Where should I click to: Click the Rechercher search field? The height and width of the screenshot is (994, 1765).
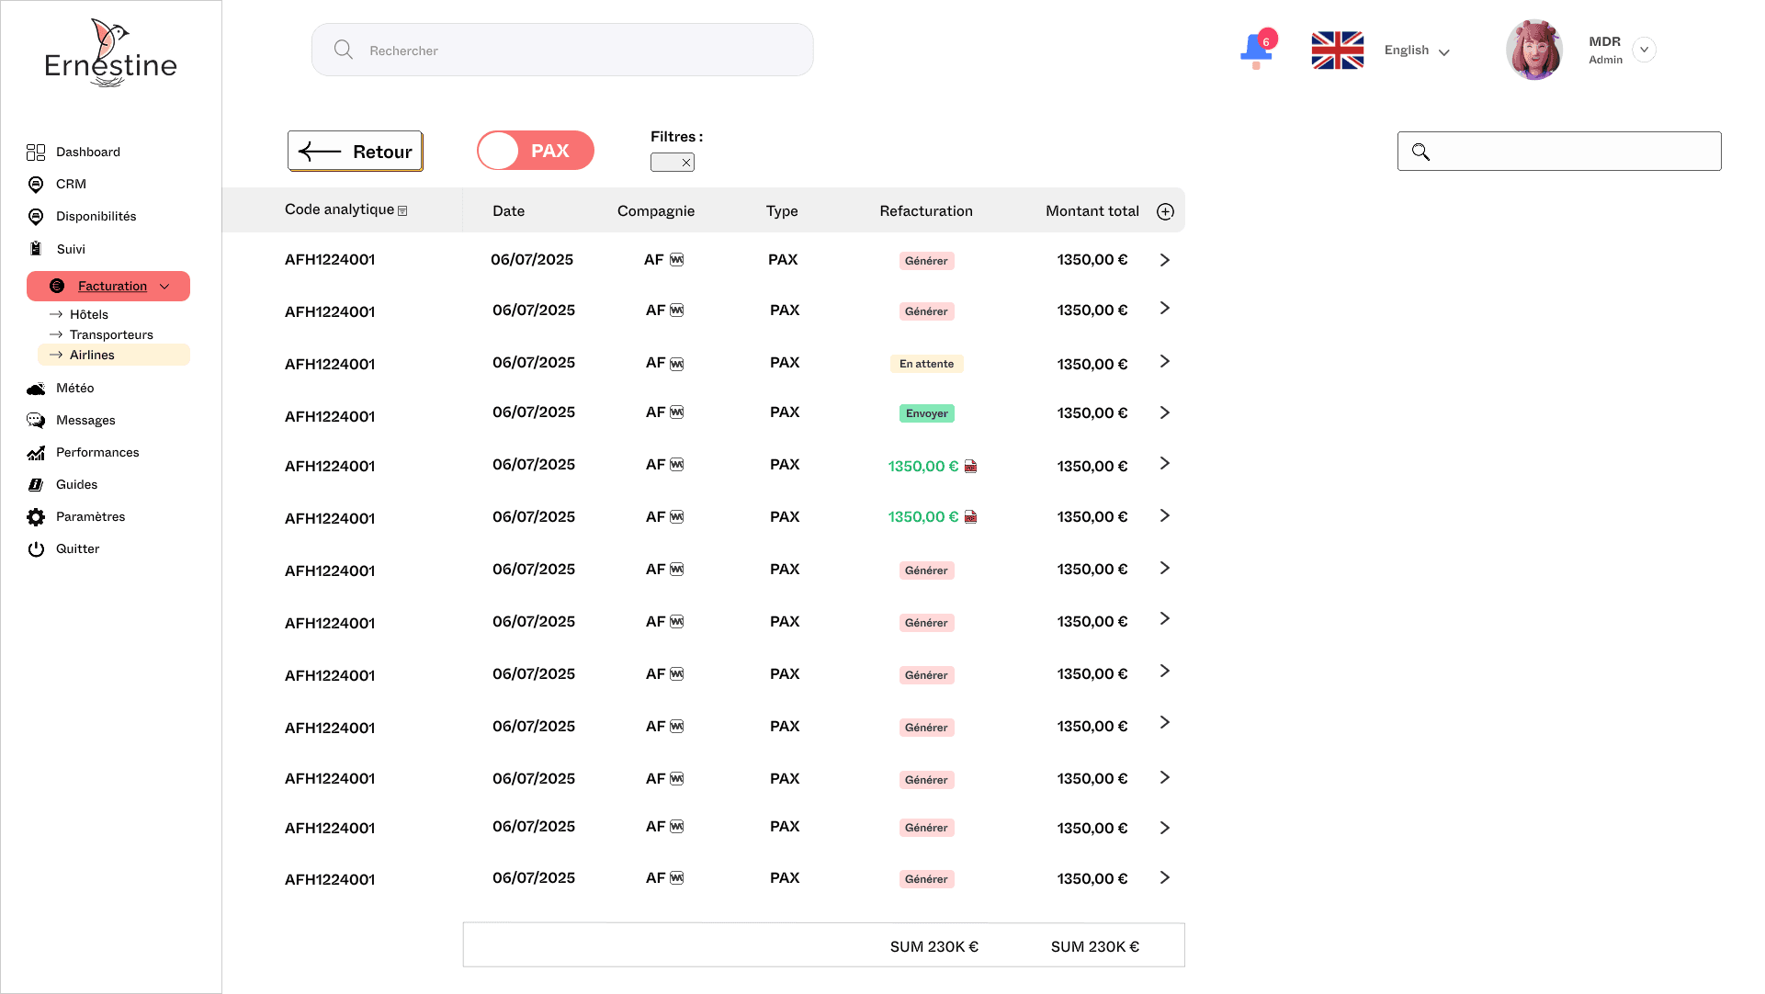(561, 50)
